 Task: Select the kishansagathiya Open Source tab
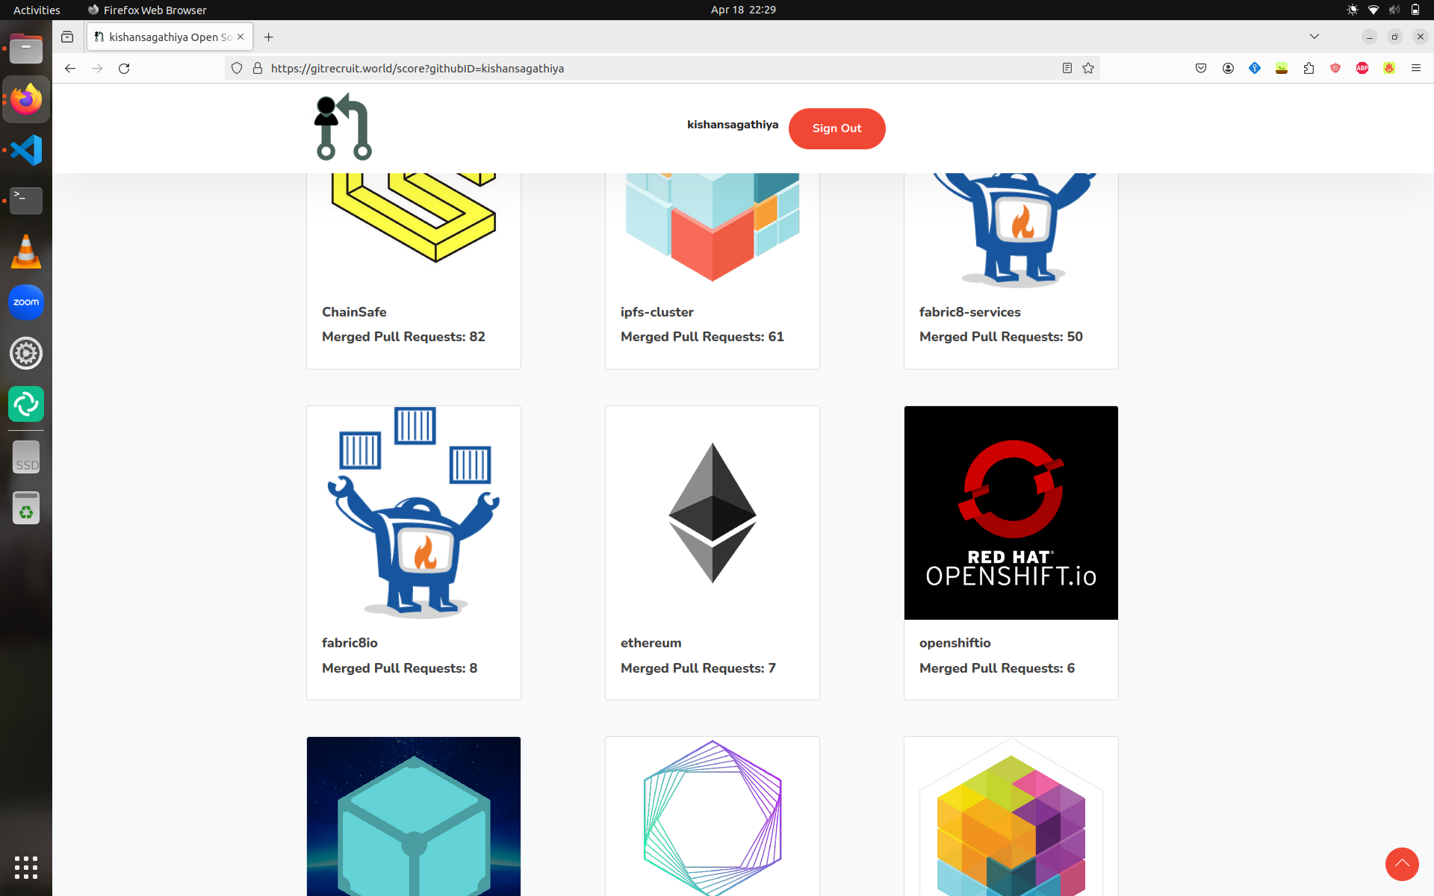click(x=170, y=37)
